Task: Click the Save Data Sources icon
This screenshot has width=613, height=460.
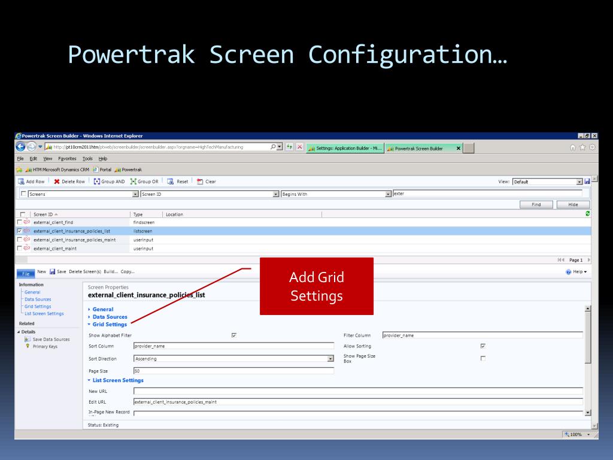Action: coord(27,339)
